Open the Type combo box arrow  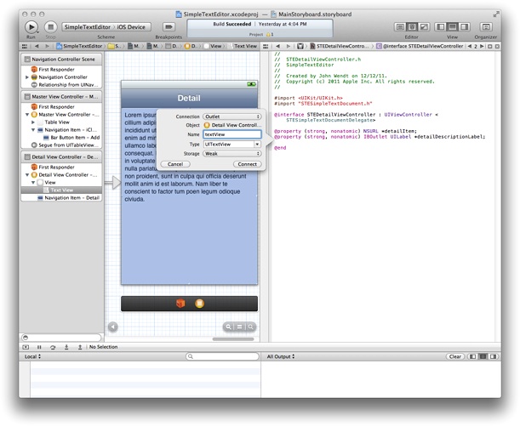pos(257,145)
